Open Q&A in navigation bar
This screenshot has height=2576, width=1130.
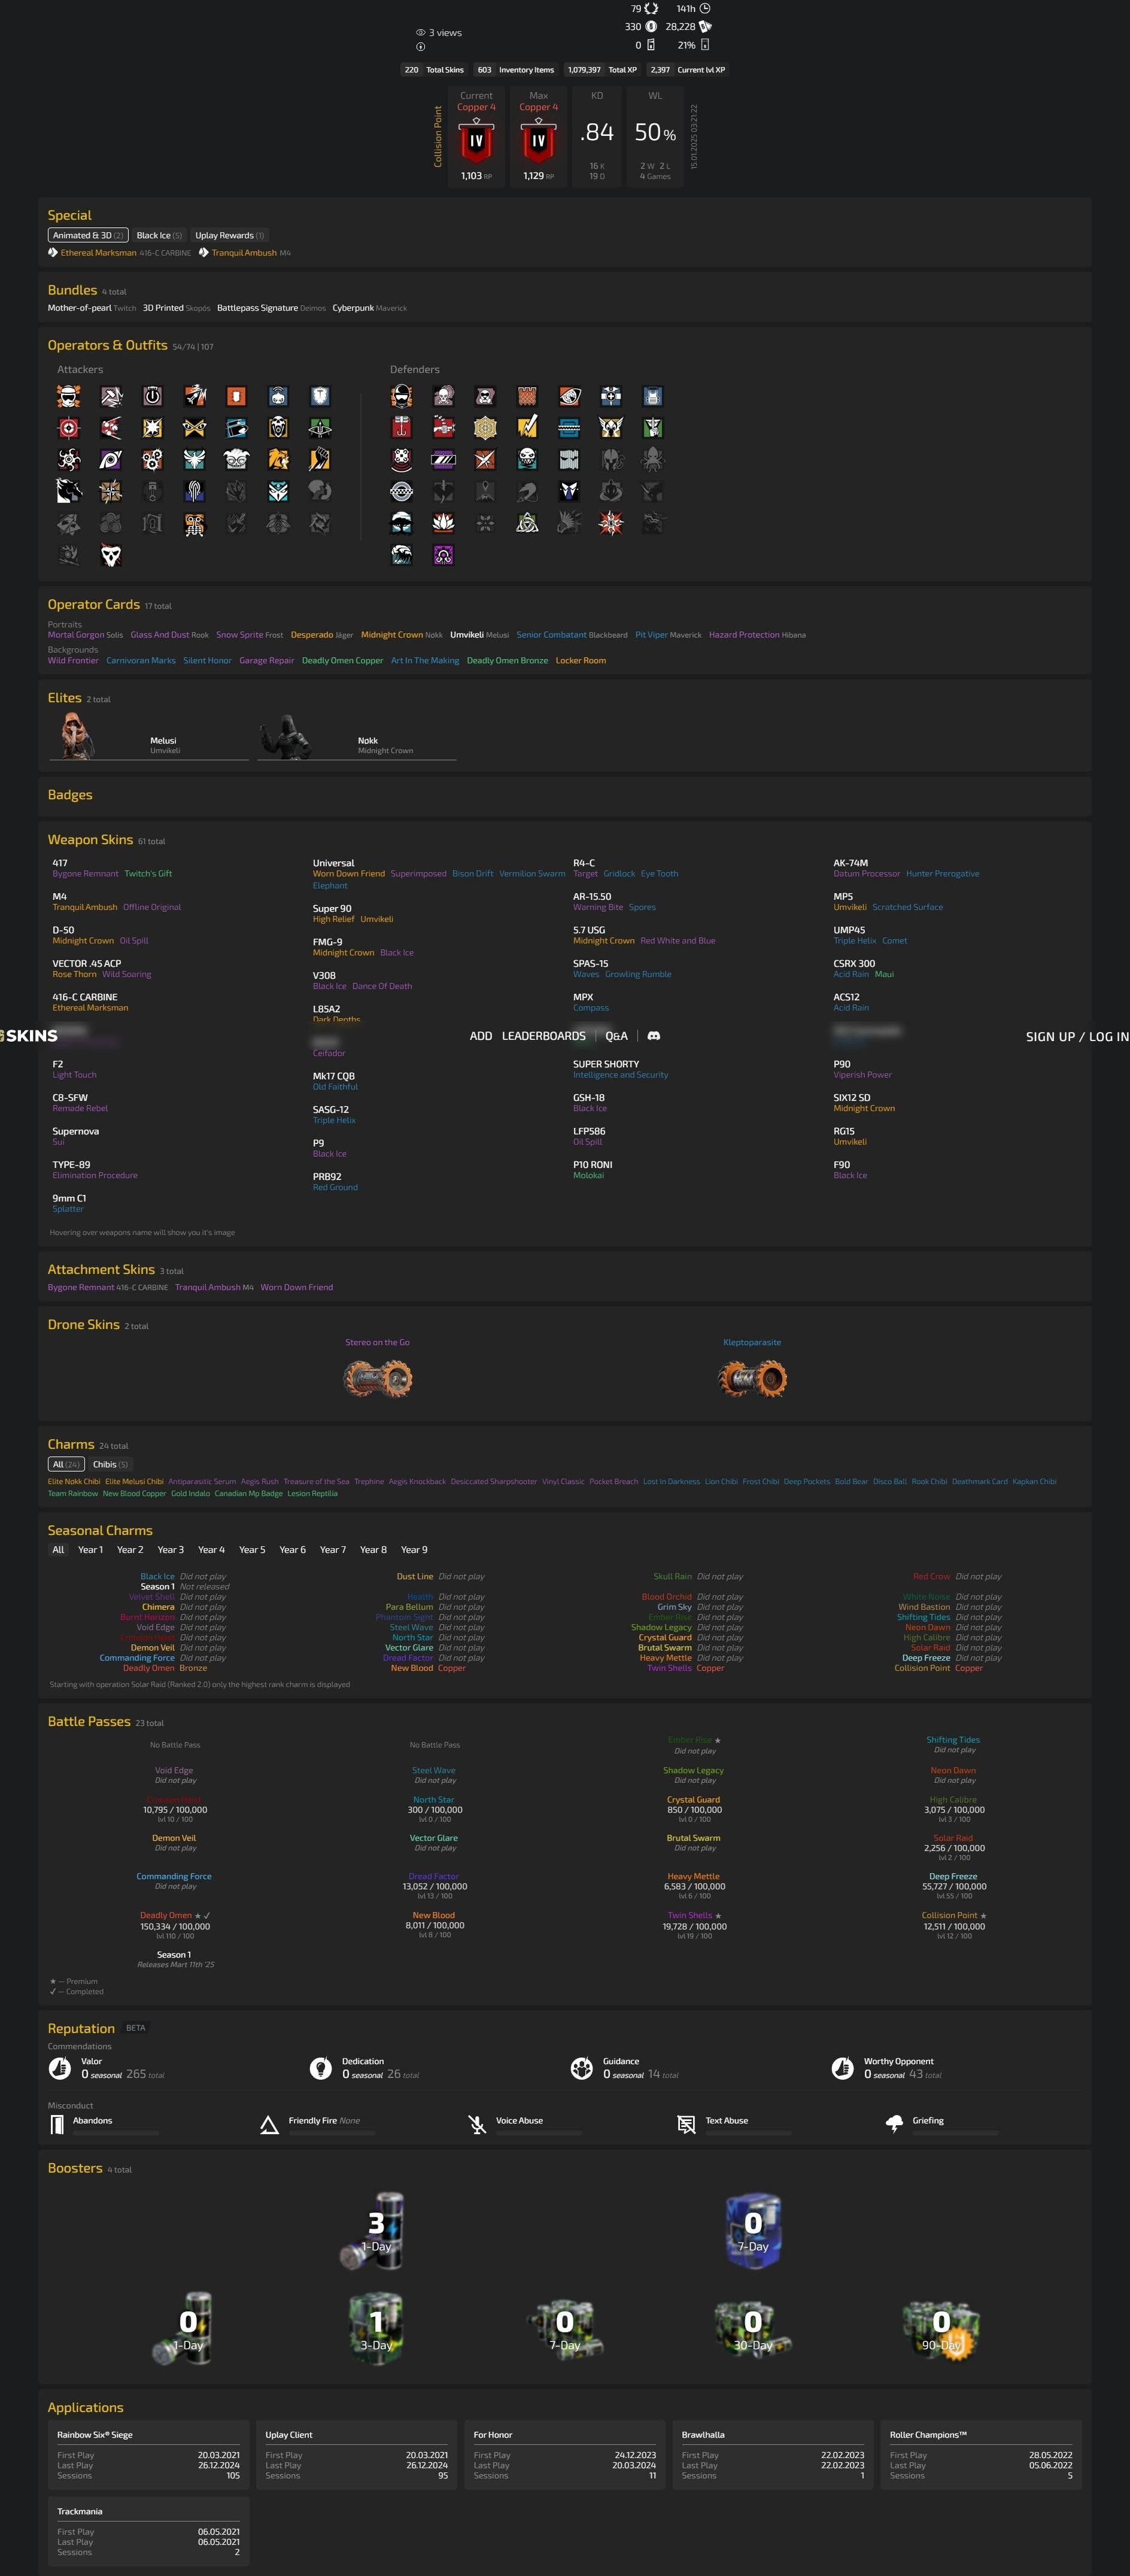point(616,1036)
